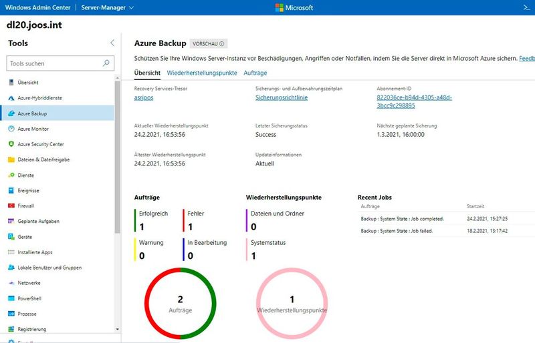Image resolution: width=535 pixels, height=343 pixels.
Task: Click start time '18.2.2021, 13:17:42'
Action: coord(487,231)
